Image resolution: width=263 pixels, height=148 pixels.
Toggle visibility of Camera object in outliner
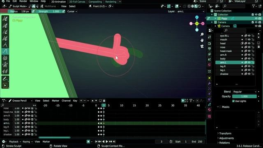pos(256,26)
